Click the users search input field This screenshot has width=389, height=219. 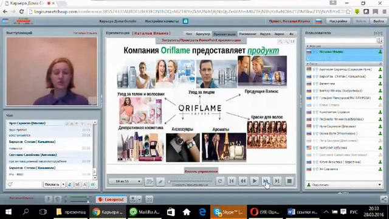(341, 40)
